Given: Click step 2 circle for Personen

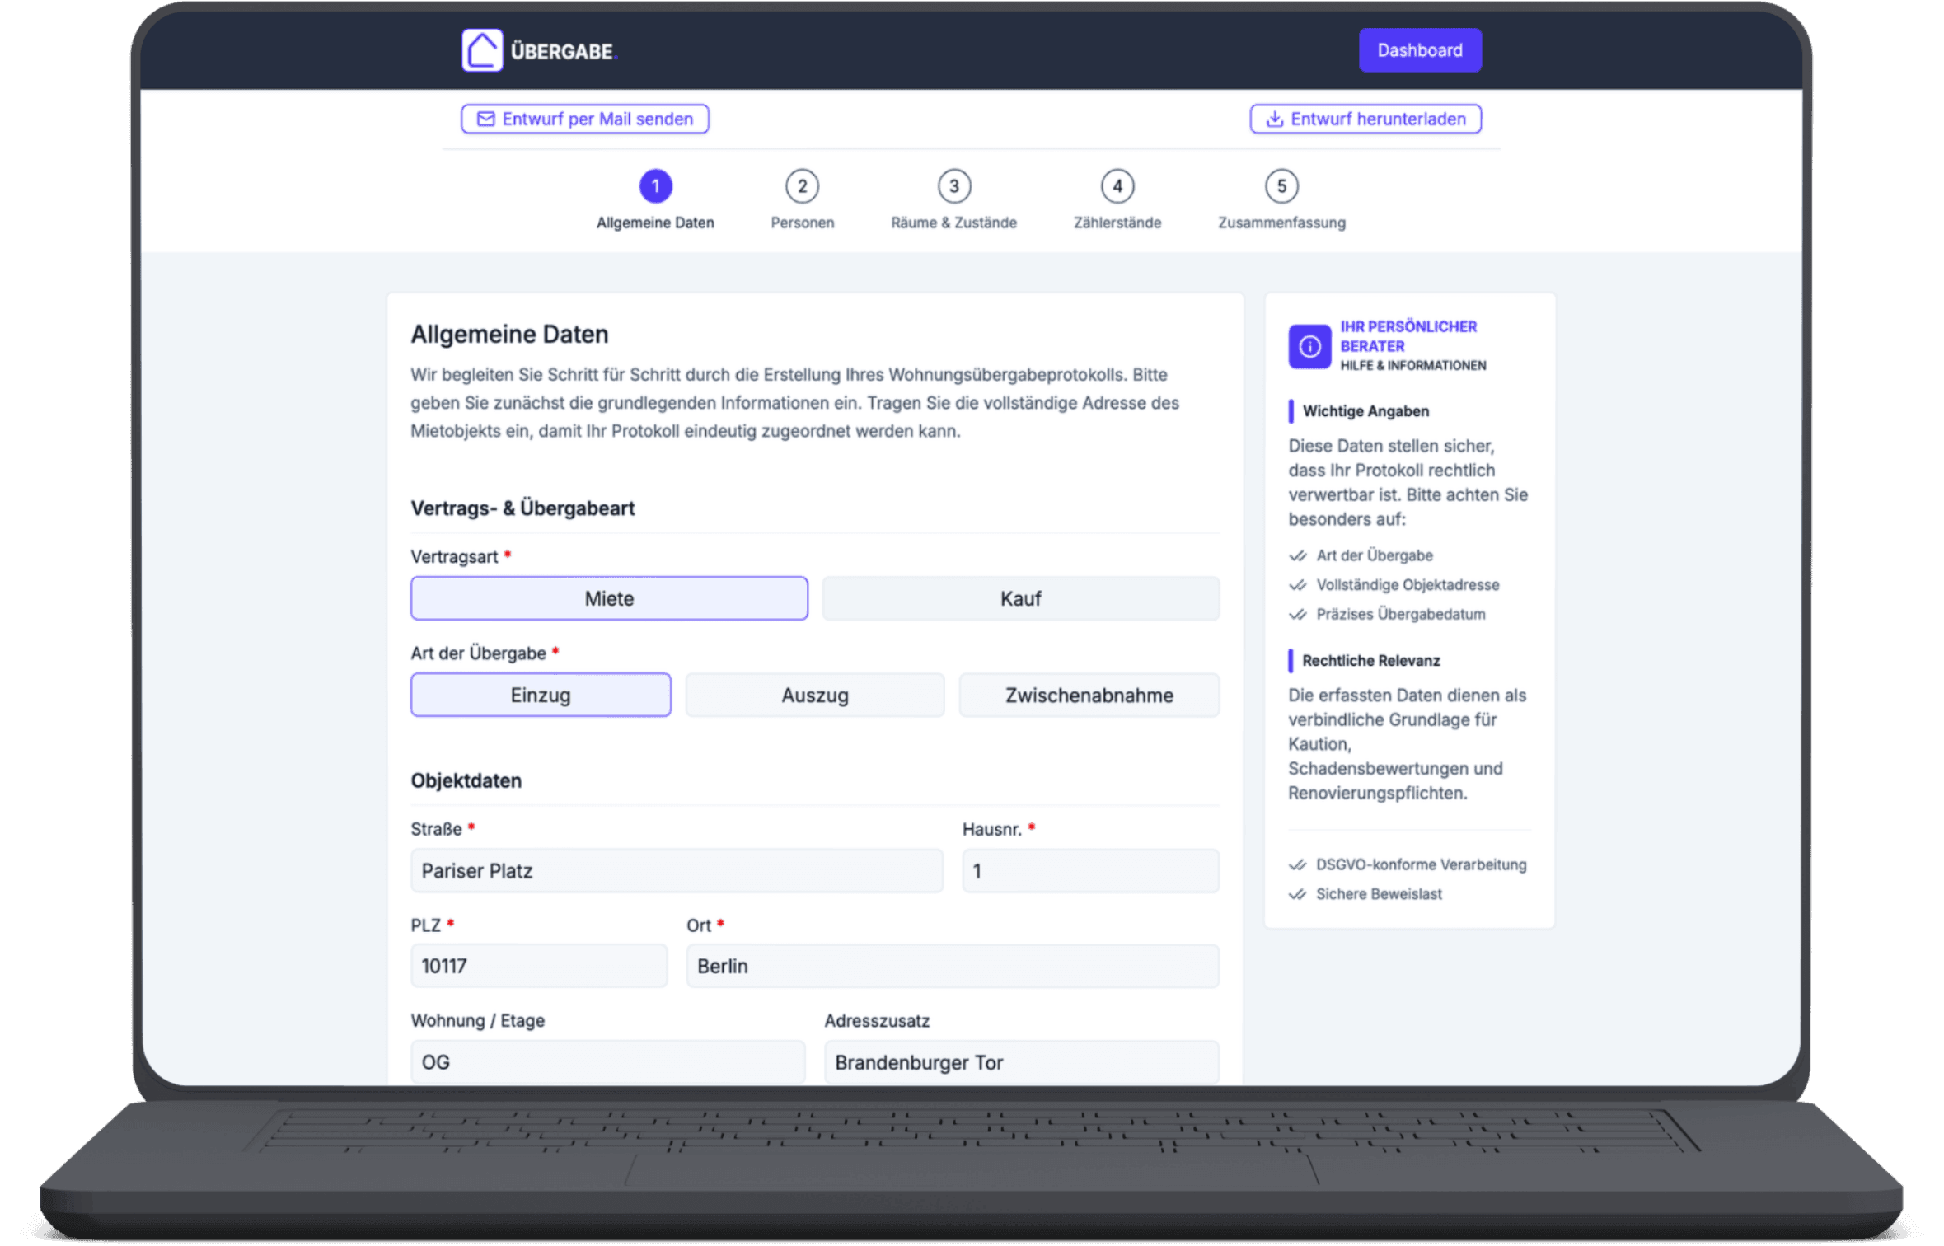Looking at the screenshot, I should pyautogui.click(x=802, y=186).
